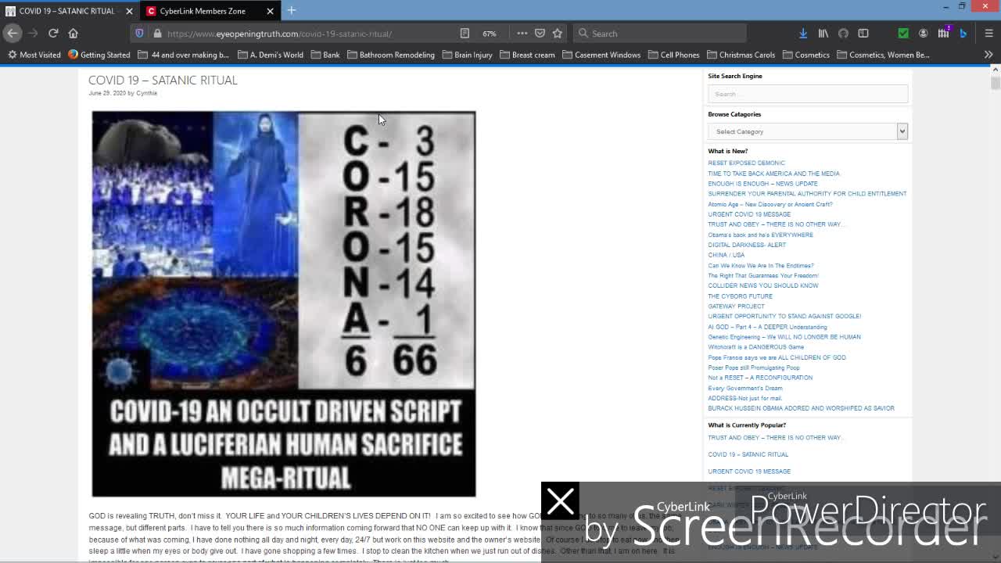Open THE CYBORG FUTURE link
Screen dimensions: 1001x563
coord(740,296)
